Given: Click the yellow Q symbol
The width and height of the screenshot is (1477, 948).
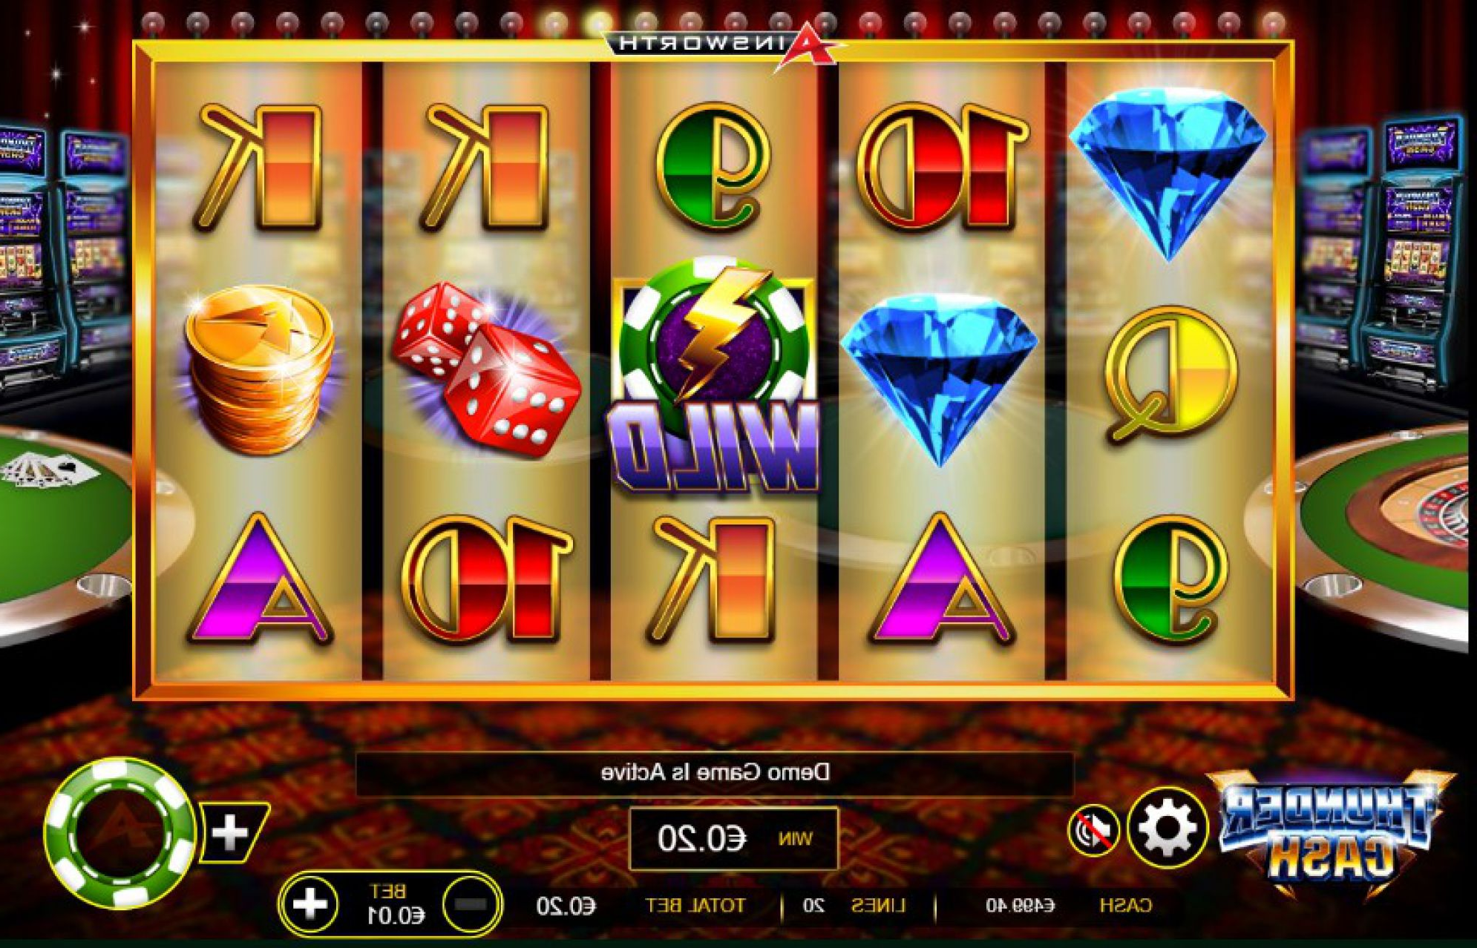Looking at the screenshot, I should pos(1170,374).
